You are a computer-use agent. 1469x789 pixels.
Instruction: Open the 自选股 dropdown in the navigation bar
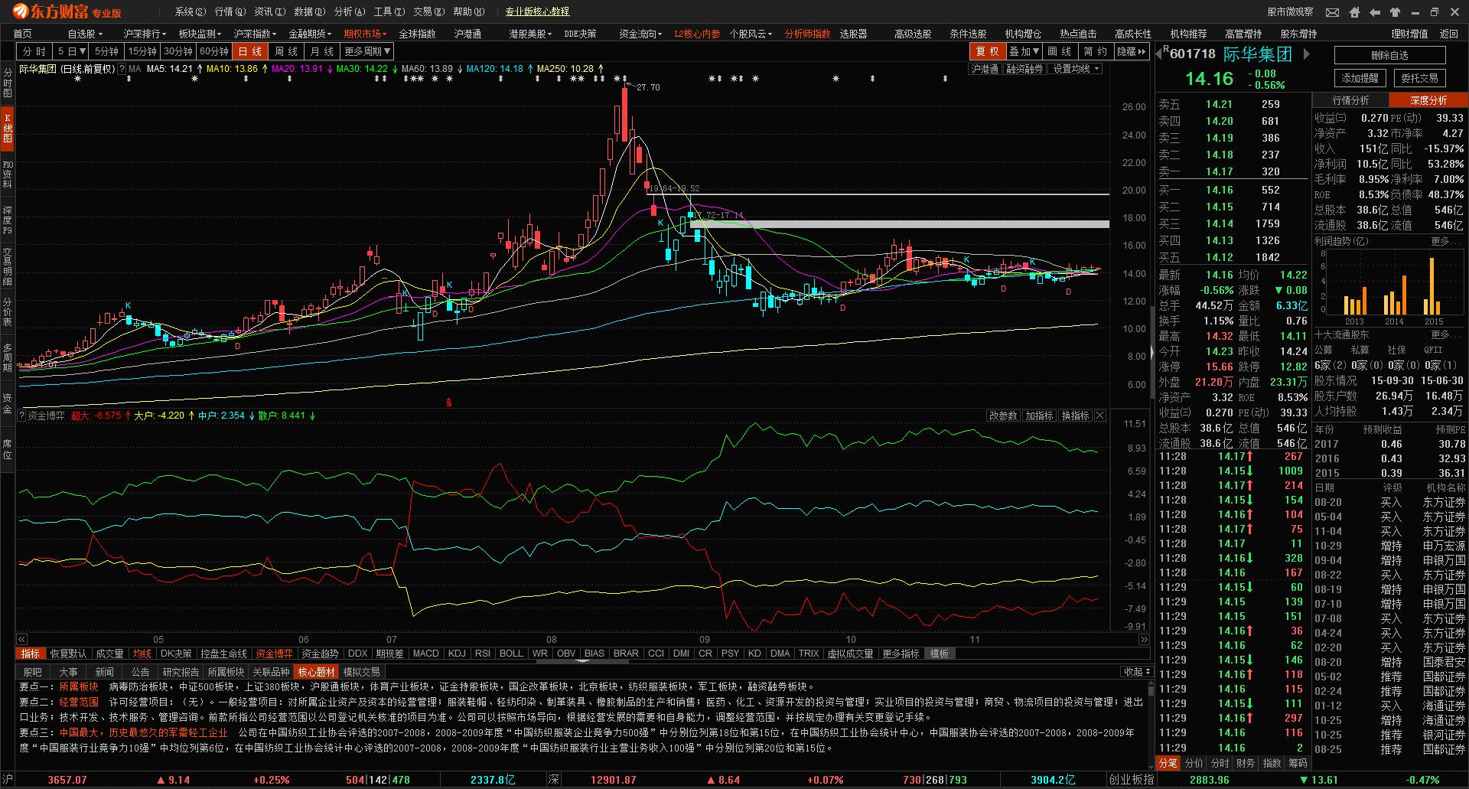tap(85, 34)
